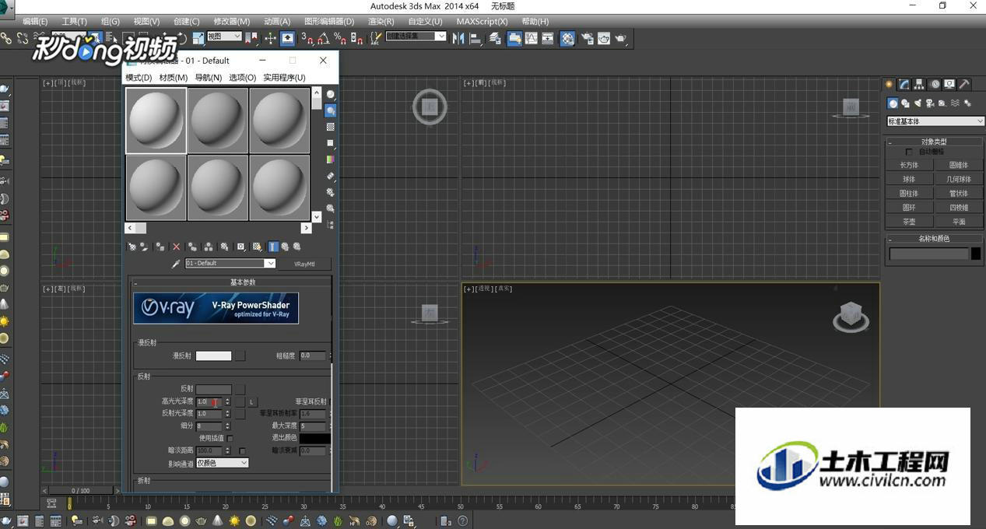The height and width of the screenshot is (529, 986).
Task: Click the 球体 sphere button
Action: tap(909, 179)
